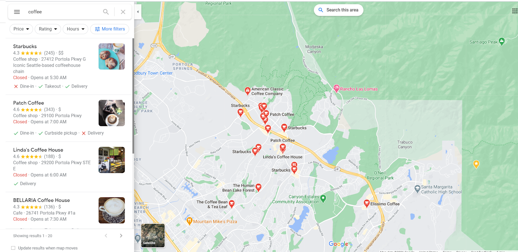Open Linda's Coffee House photo thumbnail
The width and height of the screenshot is (518, 252).
pos(112,160)
